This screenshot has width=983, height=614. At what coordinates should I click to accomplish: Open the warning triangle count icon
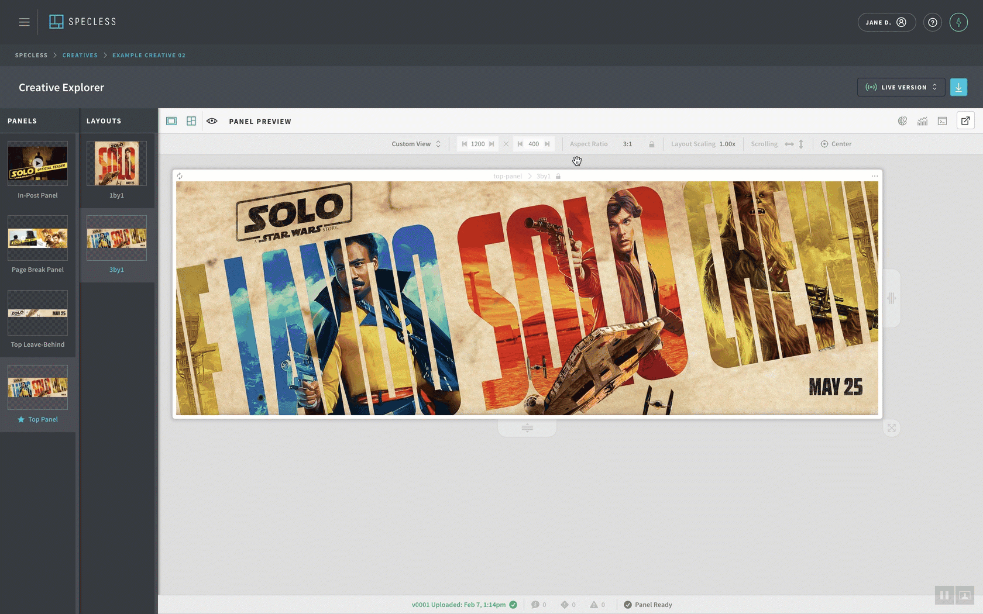pos(594,605)
